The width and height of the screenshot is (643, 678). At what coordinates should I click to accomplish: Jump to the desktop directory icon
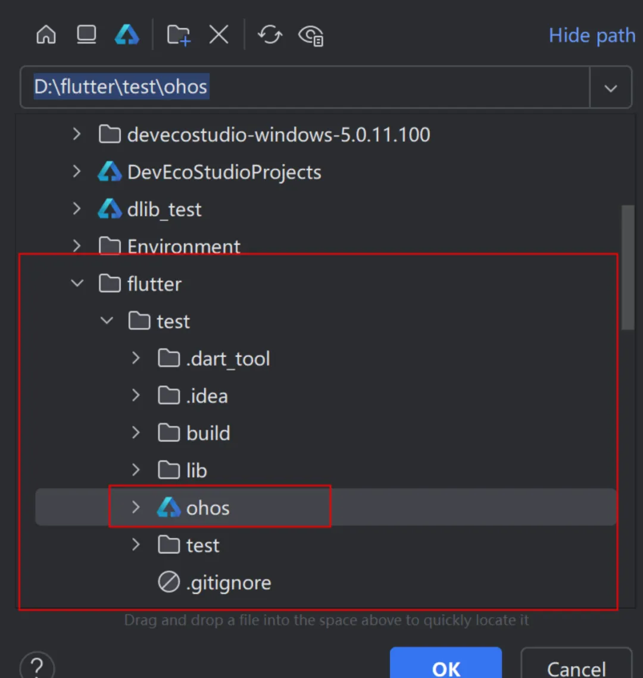pos(86,34)
